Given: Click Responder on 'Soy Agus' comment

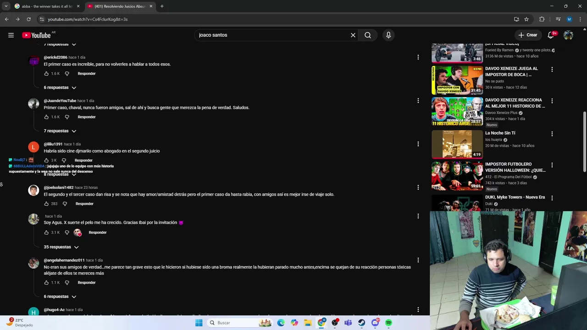Looking at the screenshot, I should (98, 233).
